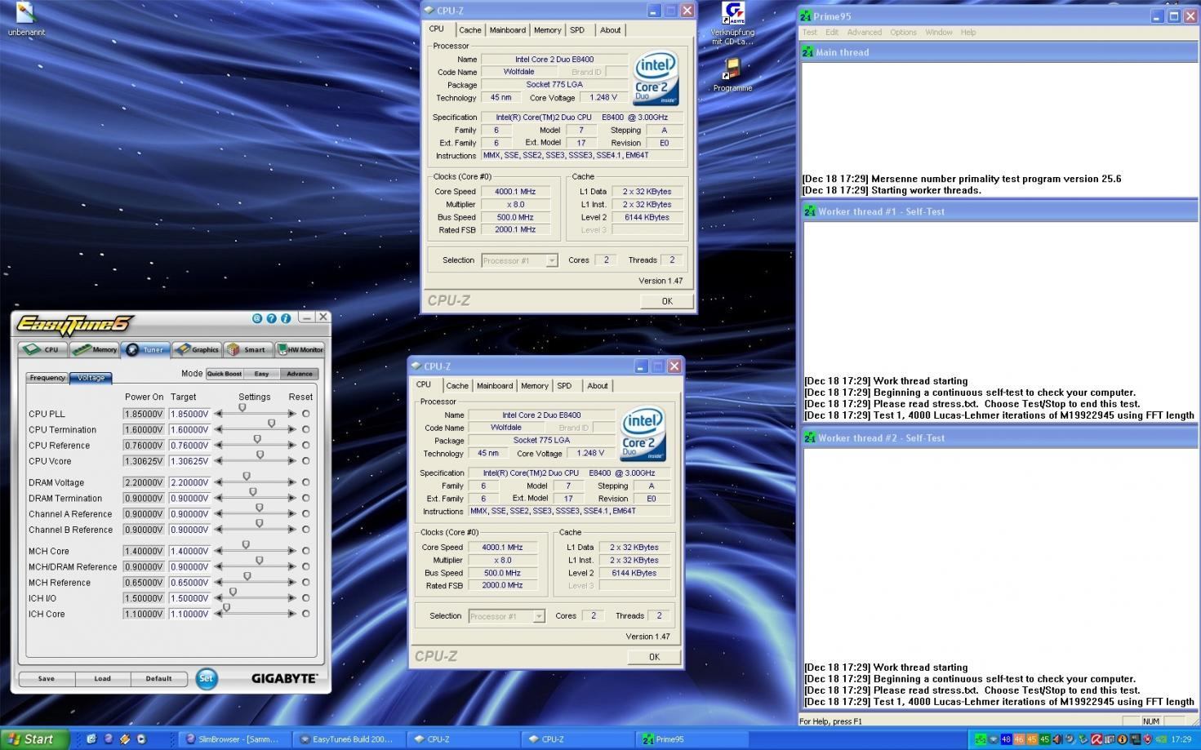Click the Prime95 Main thread window icon

(808, 52)
